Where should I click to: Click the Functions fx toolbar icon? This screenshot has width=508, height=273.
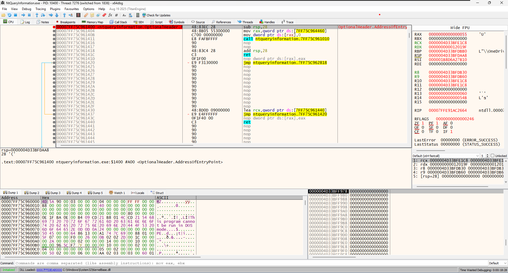110,15
